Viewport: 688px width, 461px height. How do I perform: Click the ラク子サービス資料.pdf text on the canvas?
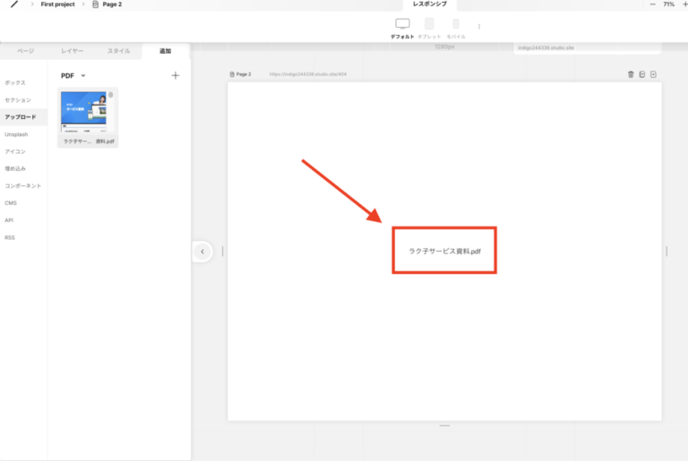(445, 252)
